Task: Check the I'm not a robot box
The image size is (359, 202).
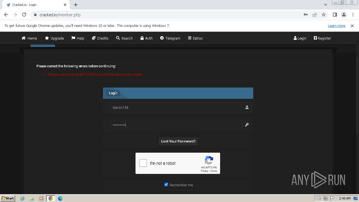Action: pyautogui.click(x=143, y=163)
